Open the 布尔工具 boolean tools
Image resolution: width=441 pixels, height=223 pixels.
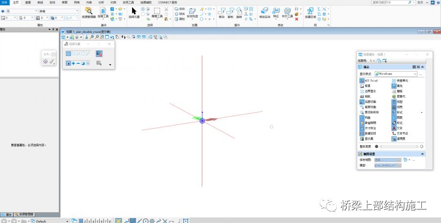point(287,13)
